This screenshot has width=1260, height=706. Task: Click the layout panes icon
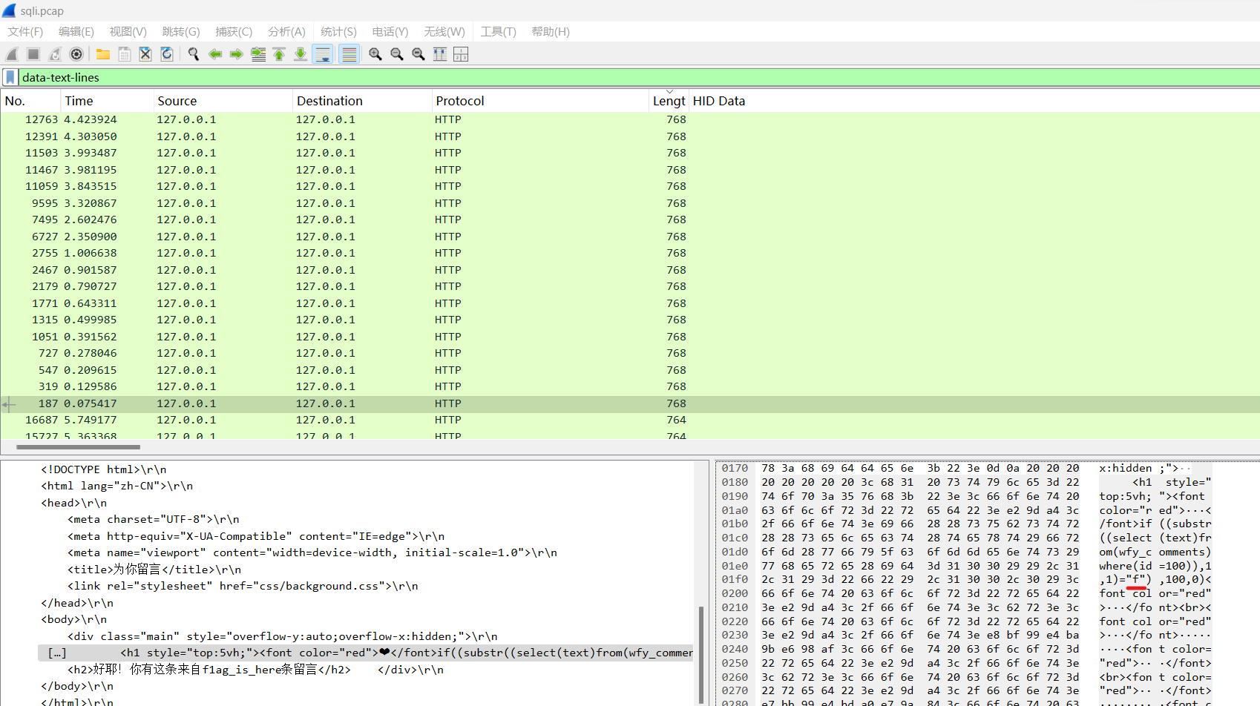click(461, 54)
